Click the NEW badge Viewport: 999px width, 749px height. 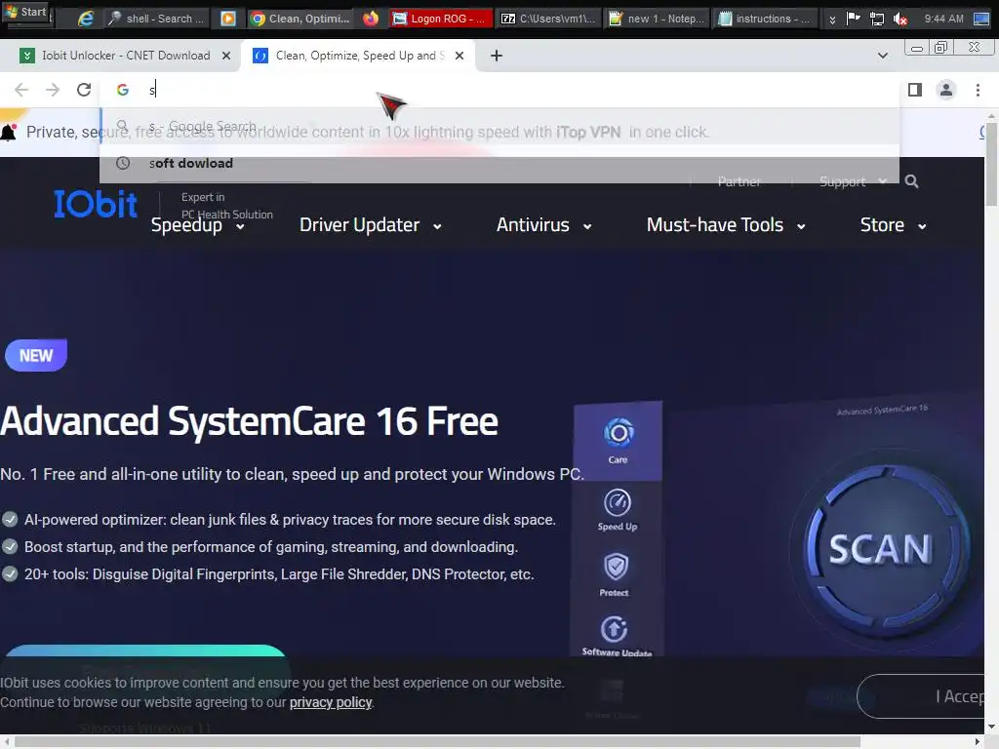[x=36, y=355]
